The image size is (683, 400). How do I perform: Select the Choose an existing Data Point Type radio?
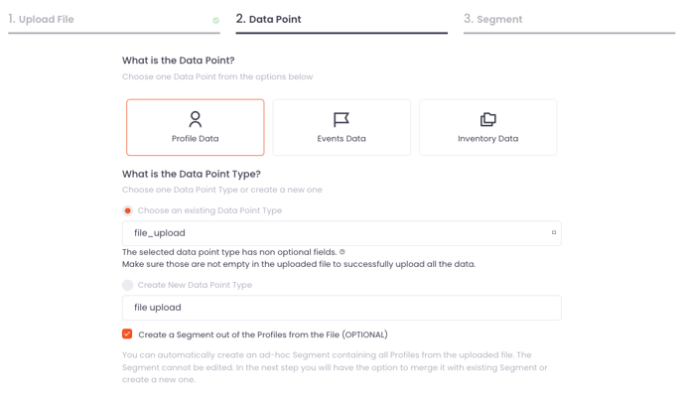(x=128, y=210)
